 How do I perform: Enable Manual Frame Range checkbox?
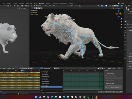[x=105, y=76]
